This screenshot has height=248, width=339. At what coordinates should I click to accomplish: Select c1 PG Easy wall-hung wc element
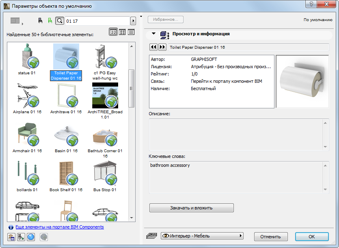[x=105, y=62]
